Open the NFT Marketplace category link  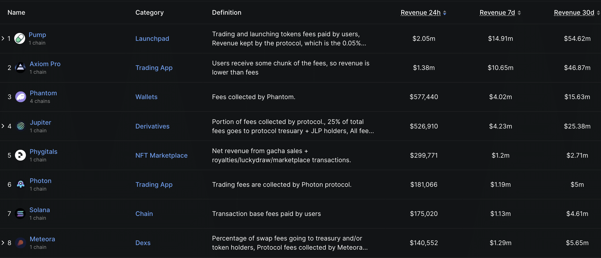point(161,155)
